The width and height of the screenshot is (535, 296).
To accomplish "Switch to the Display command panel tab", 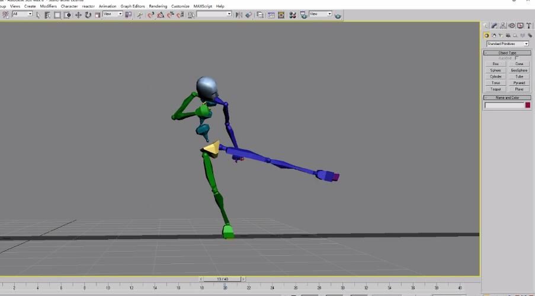I will [520, 25].
